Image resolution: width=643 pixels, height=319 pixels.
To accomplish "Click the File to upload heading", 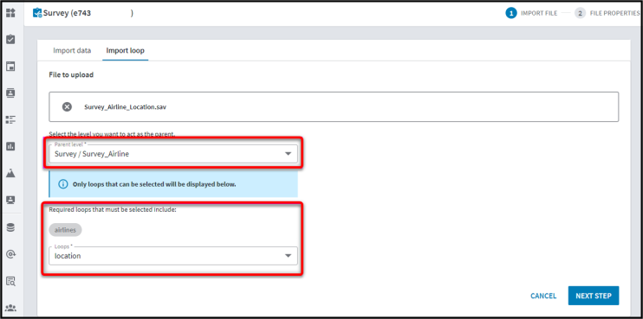I will pyautogui.click(x=71, y=75).
